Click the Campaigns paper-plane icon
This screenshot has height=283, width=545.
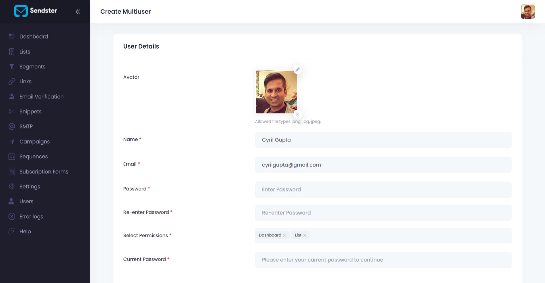(x=12, y=141)
